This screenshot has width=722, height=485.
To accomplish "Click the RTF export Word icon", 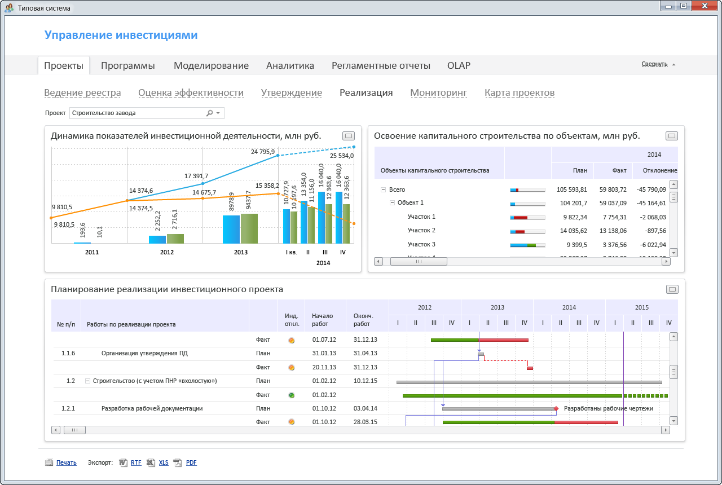I will [124, 462].
